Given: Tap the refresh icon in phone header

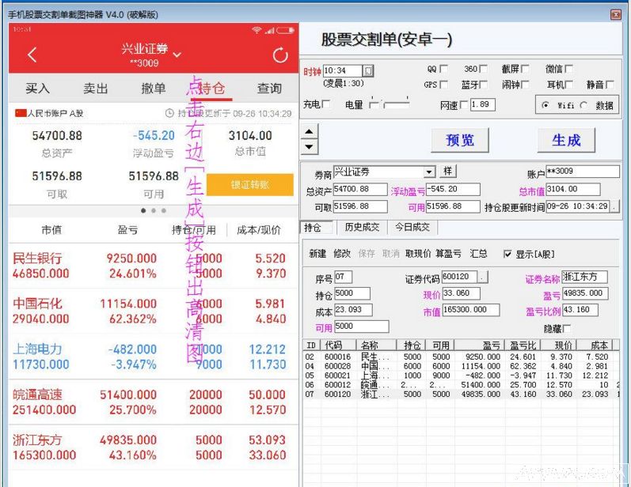Looking at the screenshot, I should click(280, 55).
